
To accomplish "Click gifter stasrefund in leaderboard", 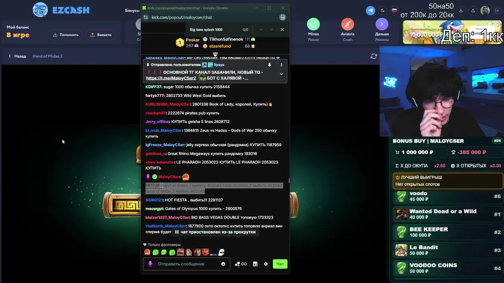I will 220,46.
